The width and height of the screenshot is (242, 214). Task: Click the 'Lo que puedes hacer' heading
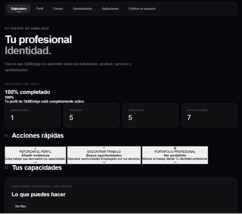[39, 195]
